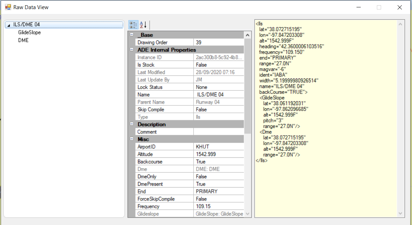The height and width of the screenshot is (225, 412).
Task: Click the Drawing Order value 39
Action: [218, 42]
